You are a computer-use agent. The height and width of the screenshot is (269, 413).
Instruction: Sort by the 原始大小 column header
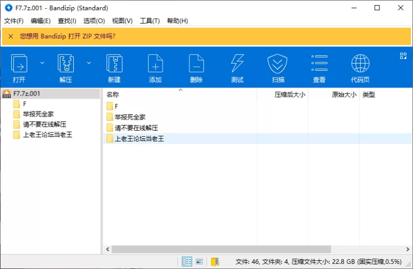[334, 94]
